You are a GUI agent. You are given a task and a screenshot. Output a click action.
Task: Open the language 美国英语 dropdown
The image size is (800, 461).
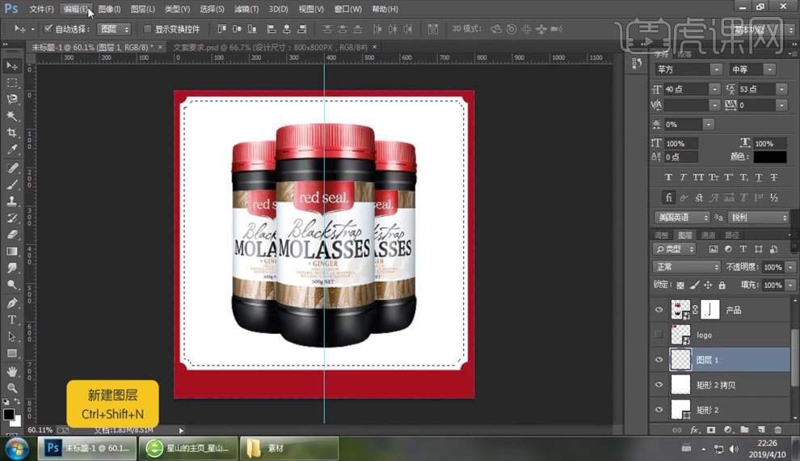coord(682,218)
